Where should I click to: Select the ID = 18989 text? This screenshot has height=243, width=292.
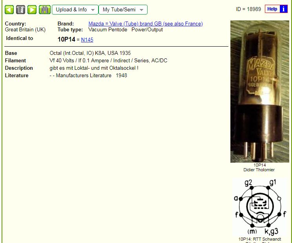point(248,9)
